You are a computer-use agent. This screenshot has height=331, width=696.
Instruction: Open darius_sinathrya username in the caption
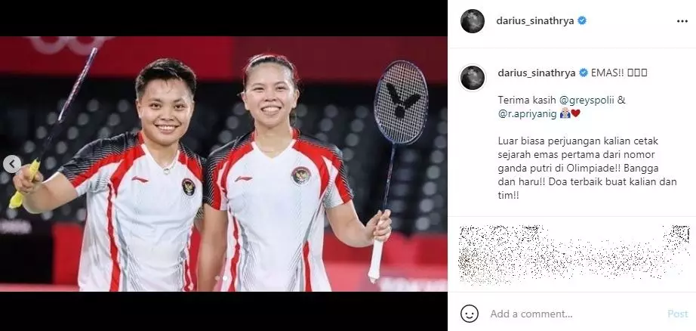[x=537, y=73]
